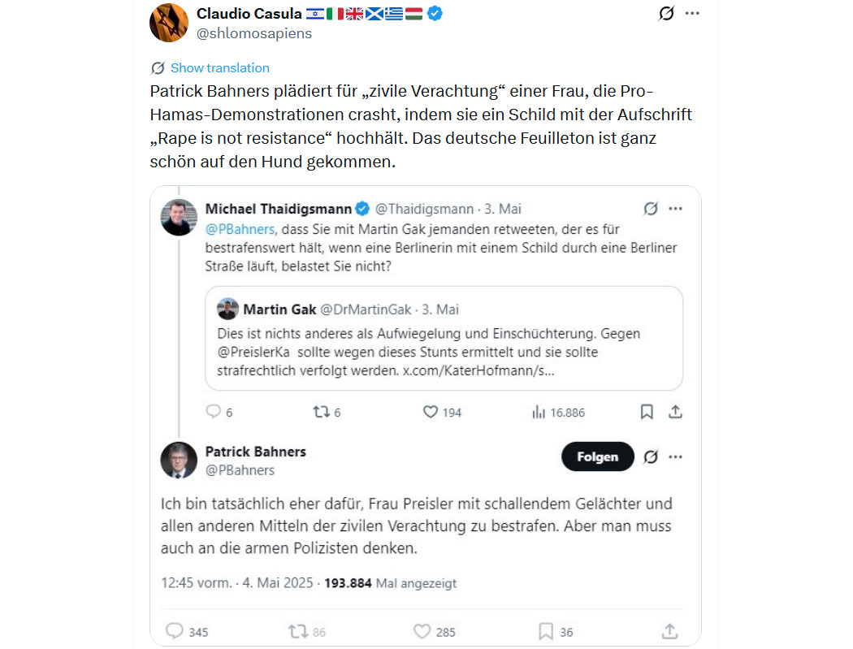Like Patrick Bahners' tweet with 285 likes

pos(422,631)
